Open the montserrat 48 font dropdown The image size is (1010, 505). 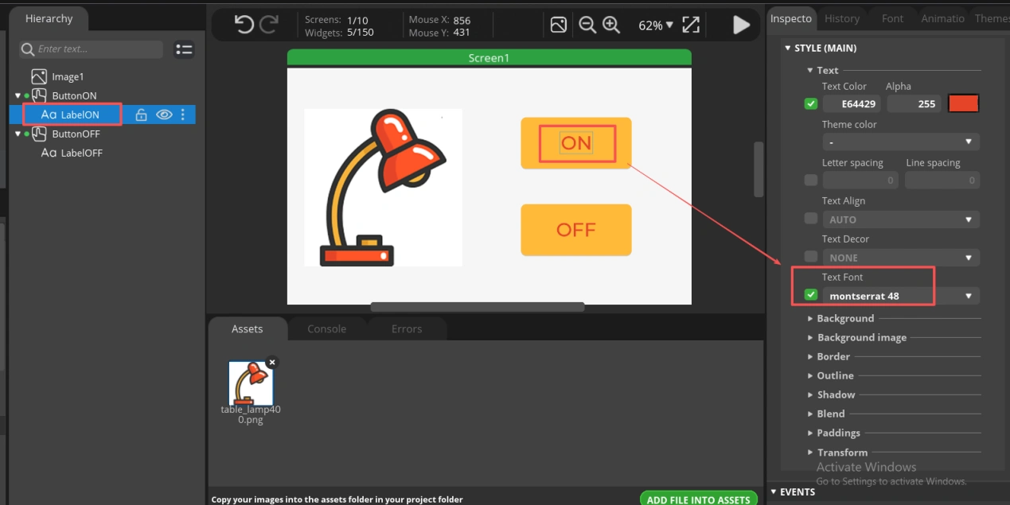coord(900,296)
